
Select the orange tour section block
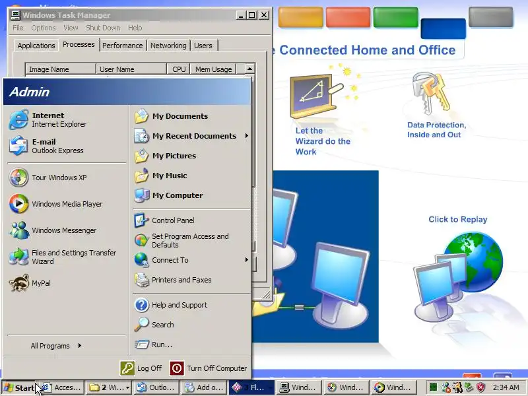coord(300,17)
